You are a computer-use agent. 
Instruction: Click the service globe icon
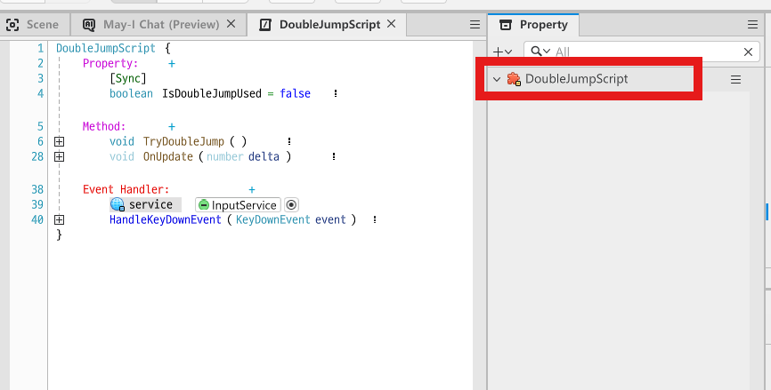[118, 204]
